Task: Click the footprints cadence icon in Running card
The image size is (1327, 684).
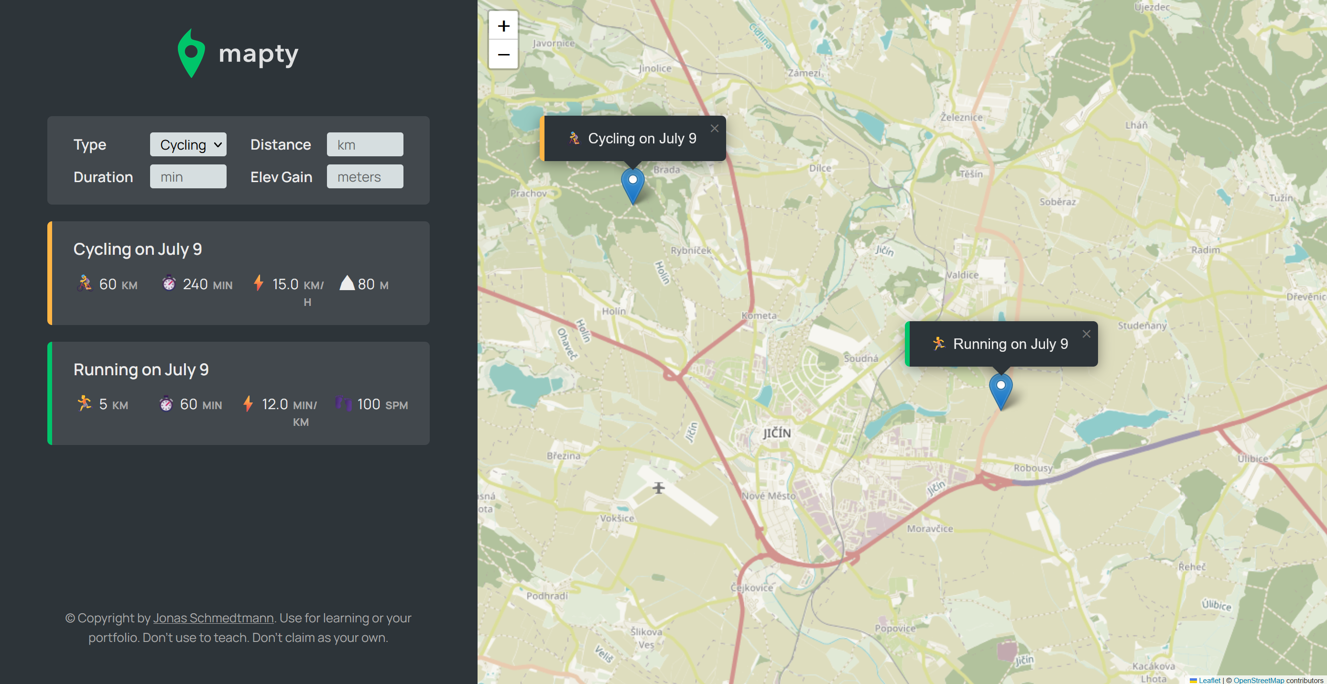Action: (x=344, y=403)
